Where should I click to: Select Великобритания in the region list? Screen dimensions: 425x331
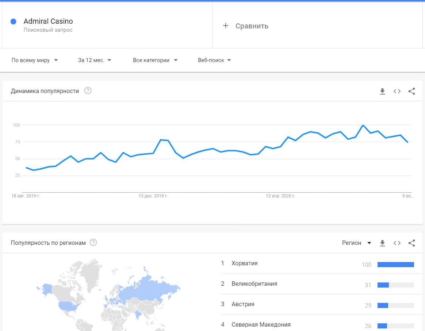[x=254, y=284]
